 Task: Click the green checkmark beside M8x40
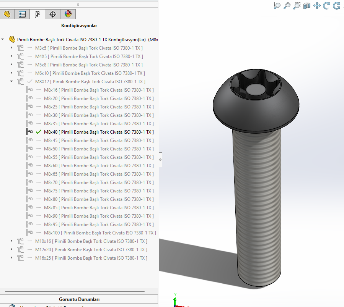39,132
